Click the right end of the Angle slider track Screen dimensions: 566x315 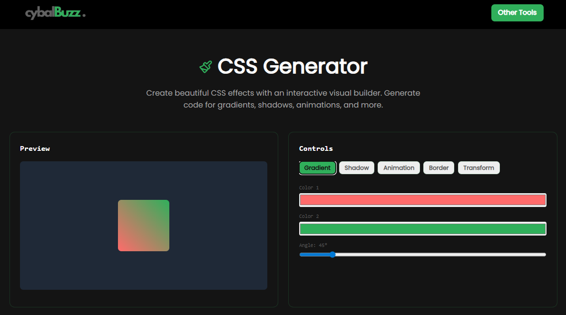coord(542,255)
